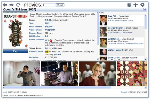Click the Common Sense label
151x100 pixels.
point(36,51)
